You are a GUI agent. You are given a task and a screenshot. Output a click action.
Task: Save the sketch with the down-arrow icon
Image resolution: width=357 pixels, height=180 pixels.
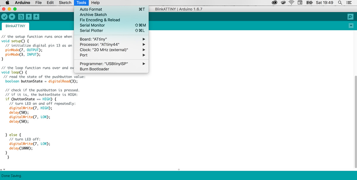pyautogui.click(x=36, y=17)
